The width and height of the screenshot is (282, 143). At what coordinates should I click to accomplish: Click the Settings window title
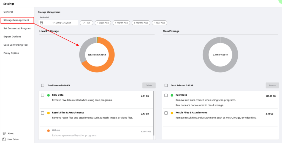click(9, 4)
